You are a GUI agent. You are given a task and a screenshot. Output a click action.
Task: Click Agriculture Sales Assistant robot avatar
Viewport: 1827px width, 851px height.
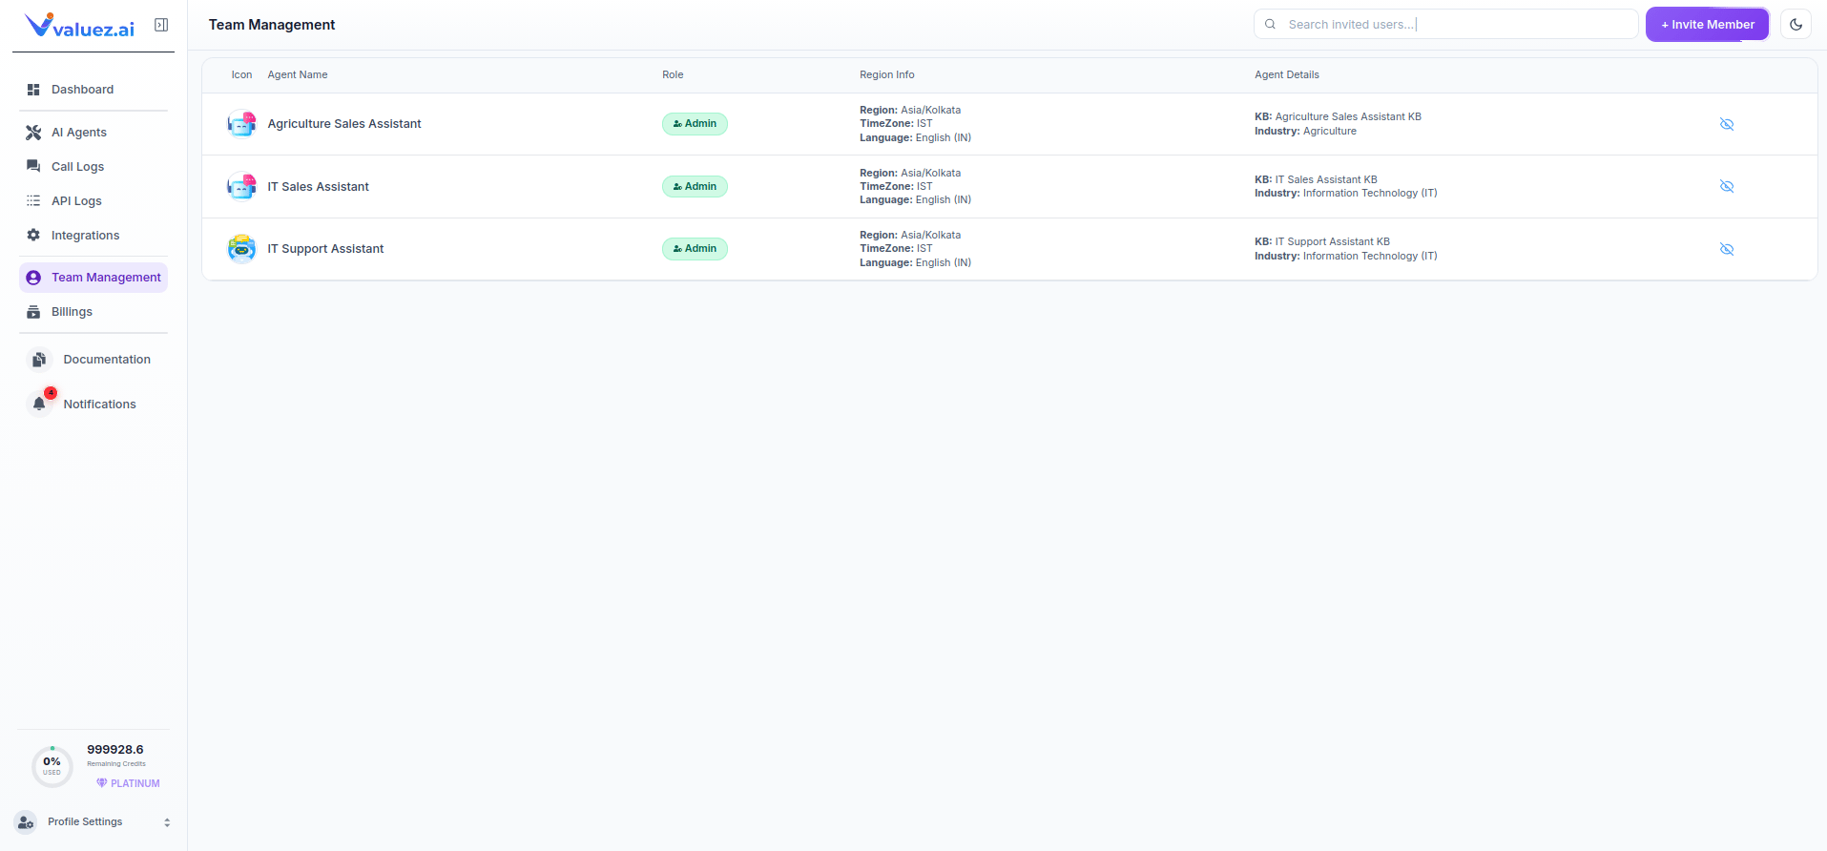(x=241, y=124)
